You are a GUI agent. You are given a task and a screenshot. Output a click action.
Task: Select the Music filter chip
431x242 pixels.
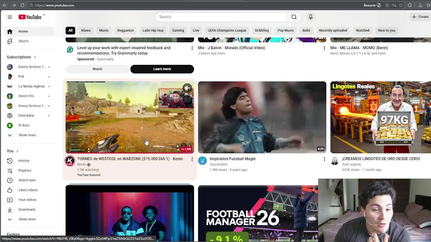[x=104, y=30]
